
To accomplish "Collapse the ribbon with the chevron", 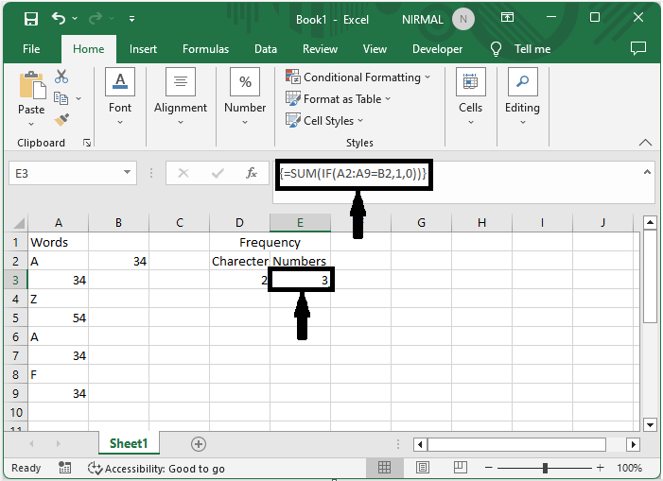I will click(x=645, y=143).
